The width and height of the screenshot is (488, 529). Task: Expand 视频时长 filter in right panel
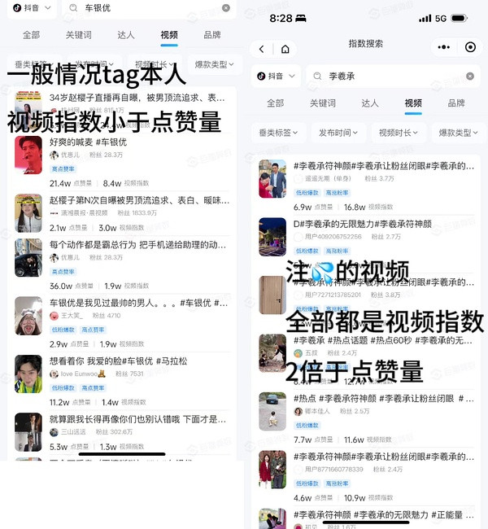coord(399,133)
